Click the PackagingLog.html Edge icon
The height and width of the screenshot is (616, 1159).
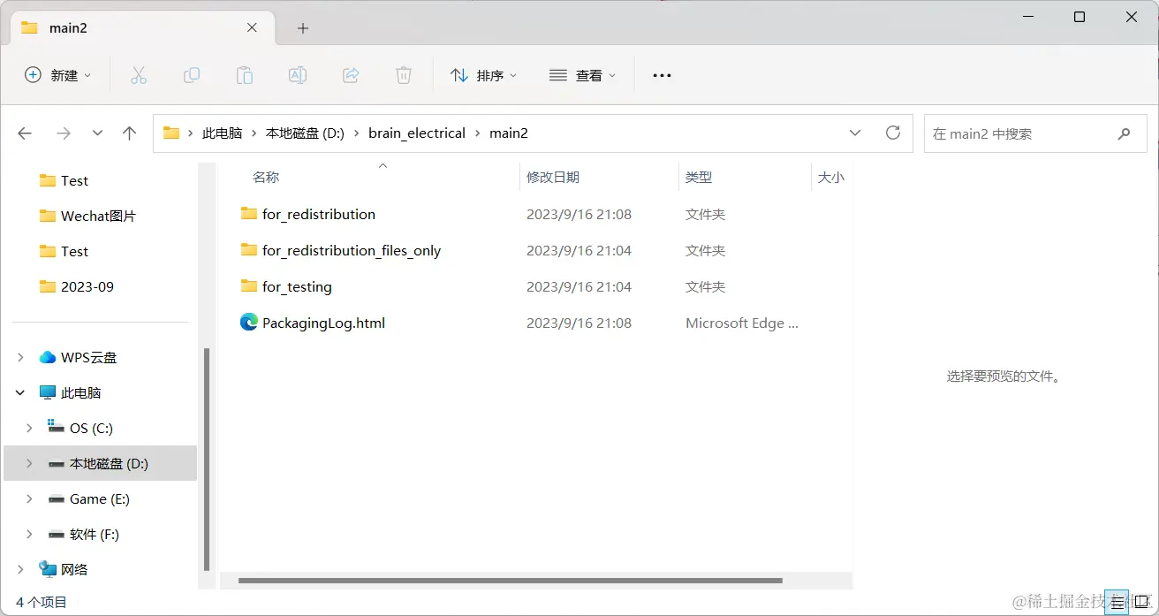pos(248,323)
